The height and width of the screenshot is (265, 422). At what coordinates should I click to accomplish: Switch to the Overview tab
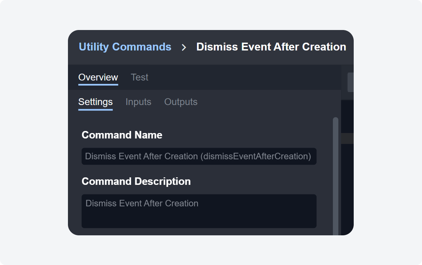(98, 77)
